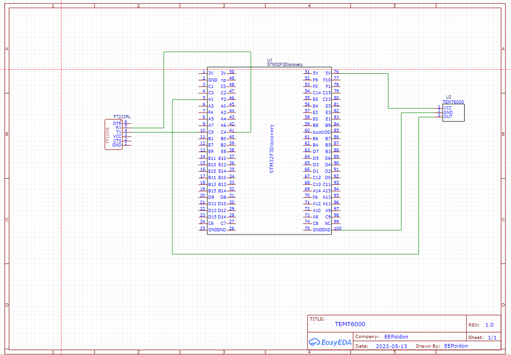Click the GND pin 2 of TEMT6000 sensor
The height and width of the screenshot is (355, 511).
click(x=439, y=113)
